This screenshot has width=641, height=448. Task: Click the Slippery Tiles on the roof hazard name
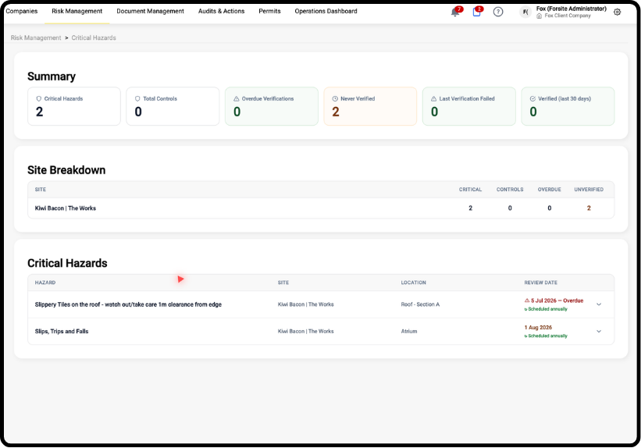pos(128,304)
